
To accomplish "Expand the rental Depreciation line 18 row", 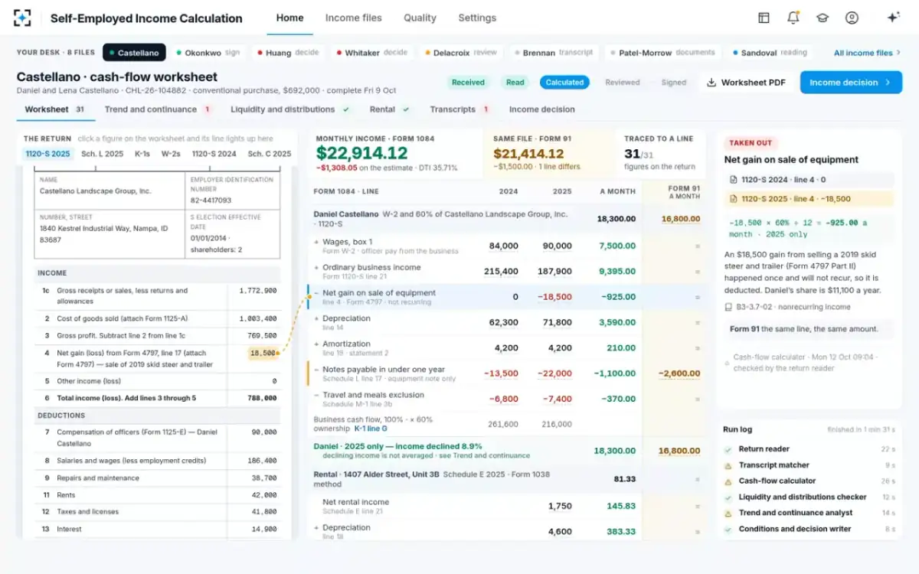I will (317, 527).
